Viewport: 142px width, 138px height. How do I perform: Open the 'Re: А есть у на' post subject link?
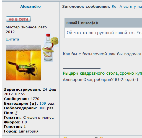(127, 7)
